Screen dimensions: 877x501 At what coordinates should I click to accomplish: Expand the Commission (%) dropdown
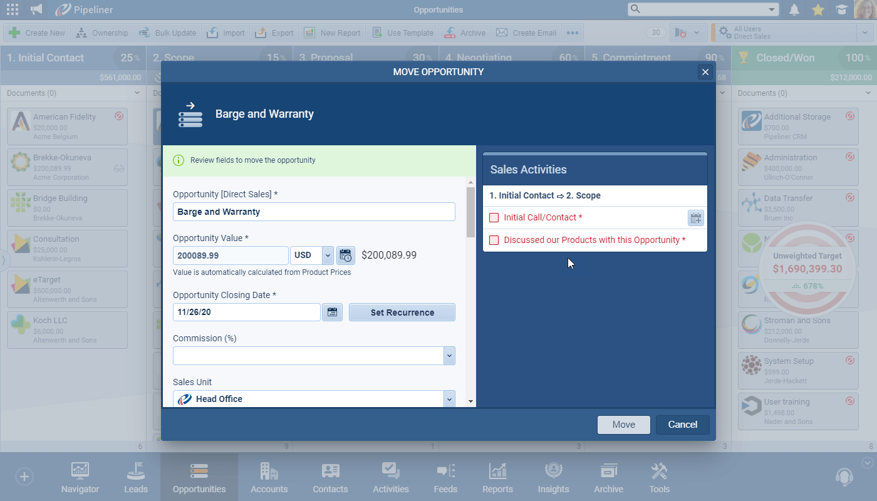pos(449,356)
